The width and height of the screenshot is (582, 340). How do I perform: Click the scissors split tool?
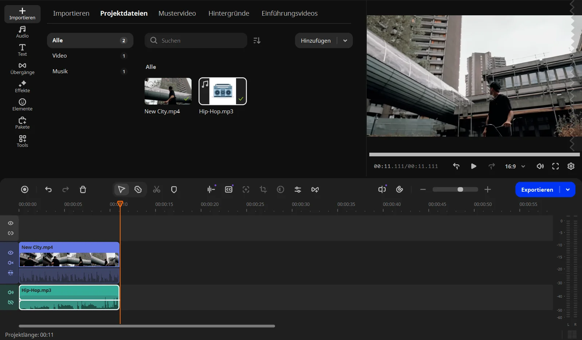[157, 189]
